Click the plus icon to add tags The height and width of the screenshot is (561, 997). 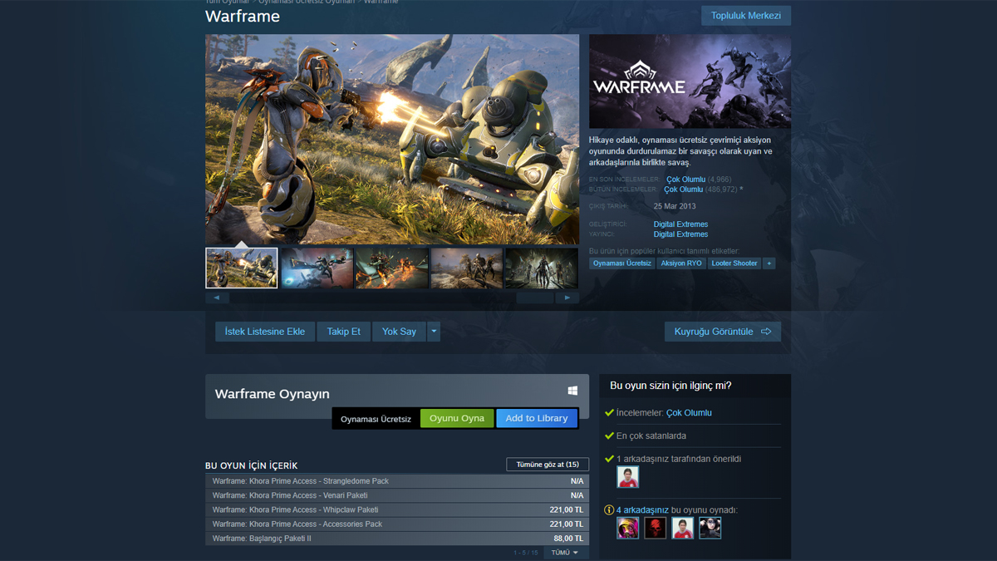pyautogui.click(x=769, y=263)
